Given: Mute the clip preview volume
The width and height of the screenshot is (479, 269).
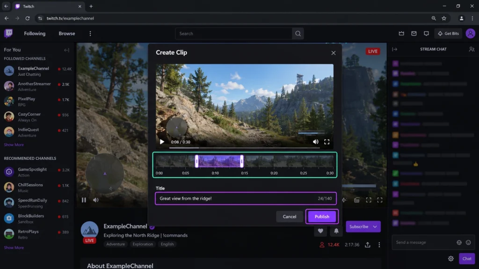Looking at the screenshot, I should click(x=316, y=142).
